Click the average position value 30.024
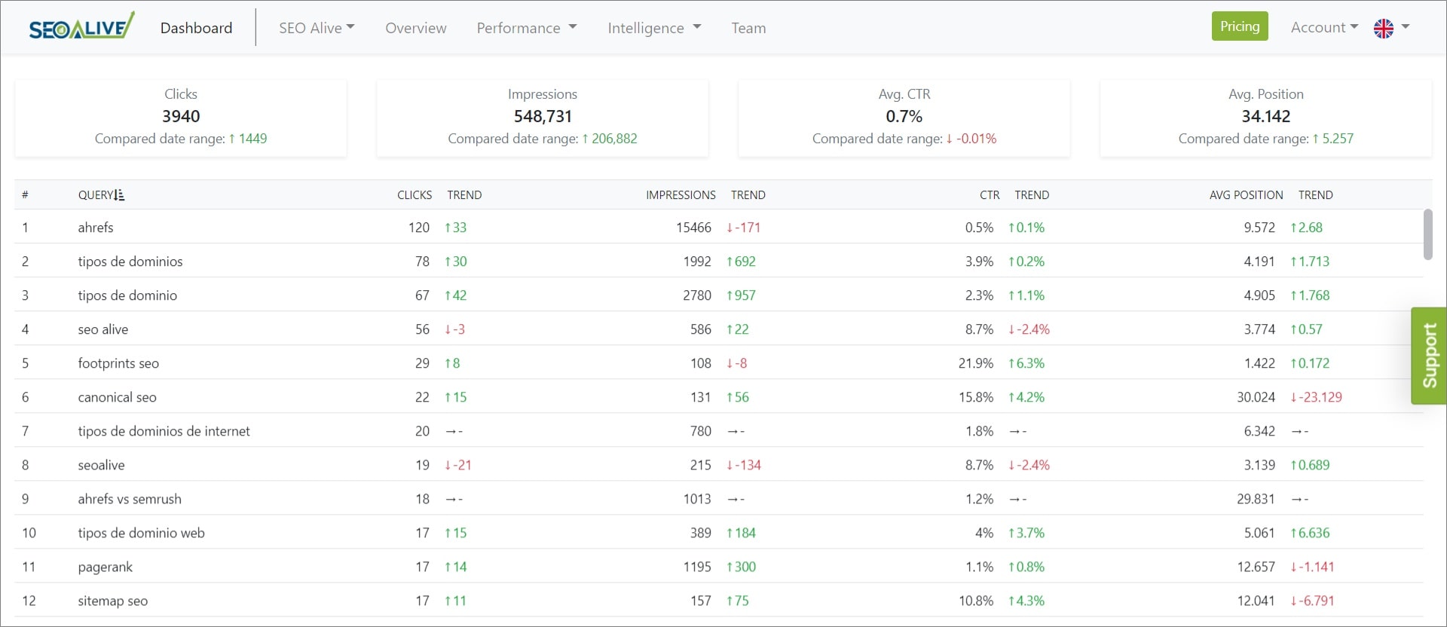The height and width of the screenshot is (627, 1447). (x=1256, y=397)
